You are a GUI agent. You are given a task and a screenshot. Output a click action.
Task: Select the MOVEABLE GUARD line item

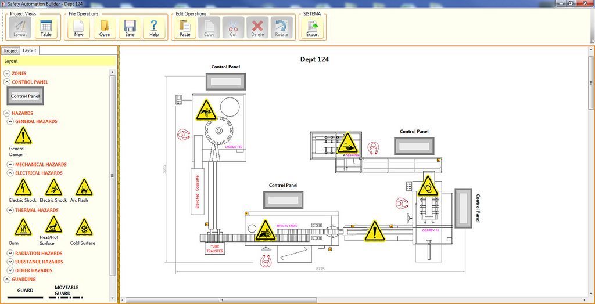click(66, 291)
